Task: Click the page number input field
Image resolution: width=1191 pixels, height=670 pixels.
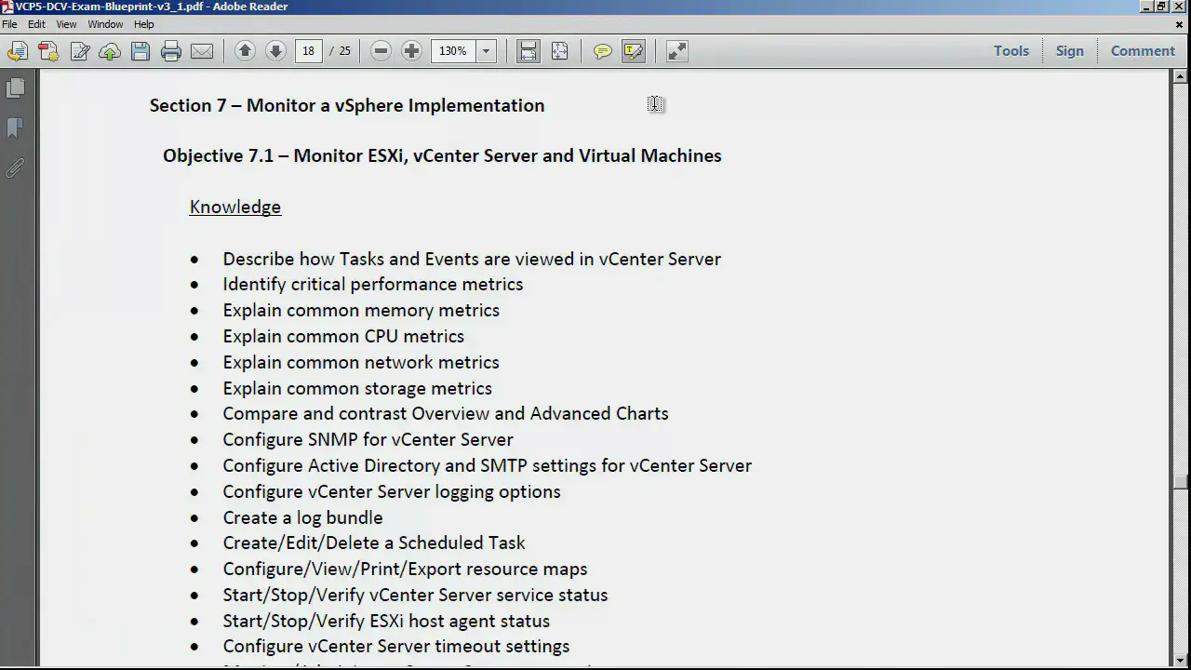Action: (308, 51)
